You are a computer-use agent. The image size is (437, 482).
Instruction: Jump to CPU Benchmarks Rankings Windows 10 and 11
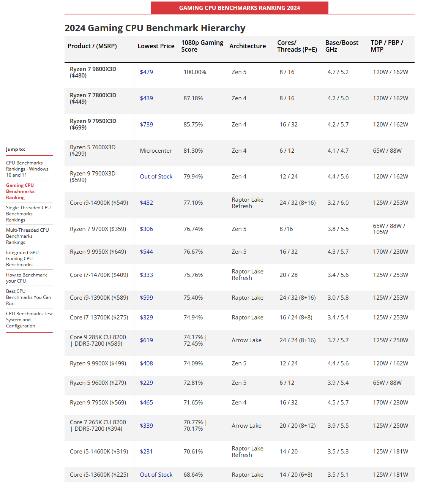pyautogui.click(x=27, y=169)
